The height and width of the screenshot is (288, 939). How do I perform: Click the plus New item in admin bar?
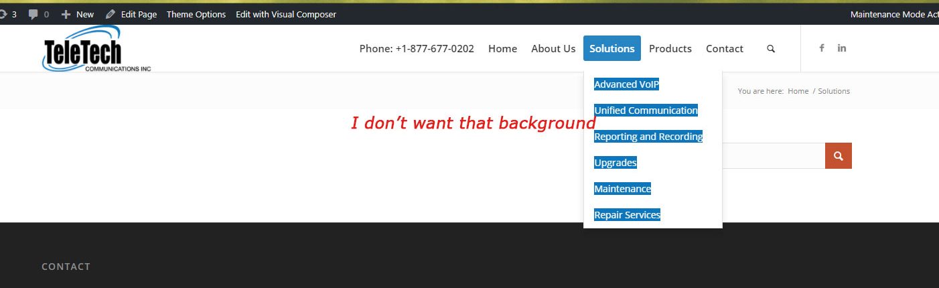pyautogui.click(x=78, y=14)
